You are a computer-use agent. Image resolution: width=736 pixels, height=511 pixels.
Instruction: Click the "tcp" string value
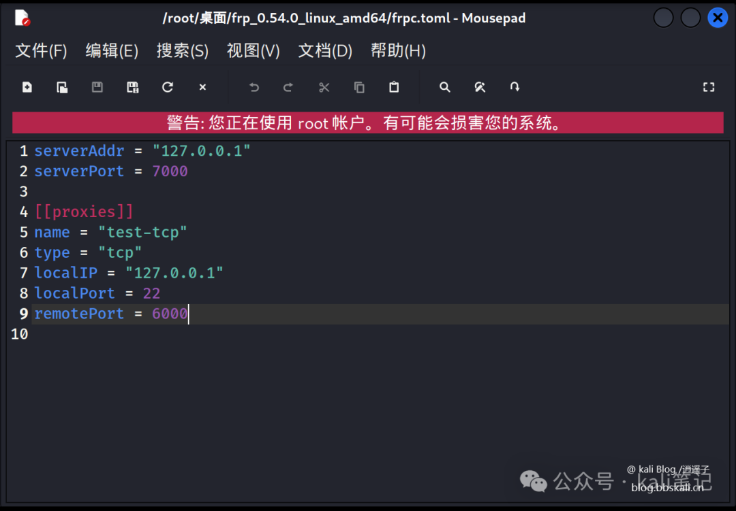(x=120, y=252)
